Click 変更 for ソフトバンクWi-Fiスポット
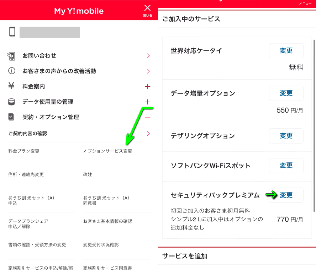Image resolution: width=316 pixels, height=270 pixels. click(286, 166)
